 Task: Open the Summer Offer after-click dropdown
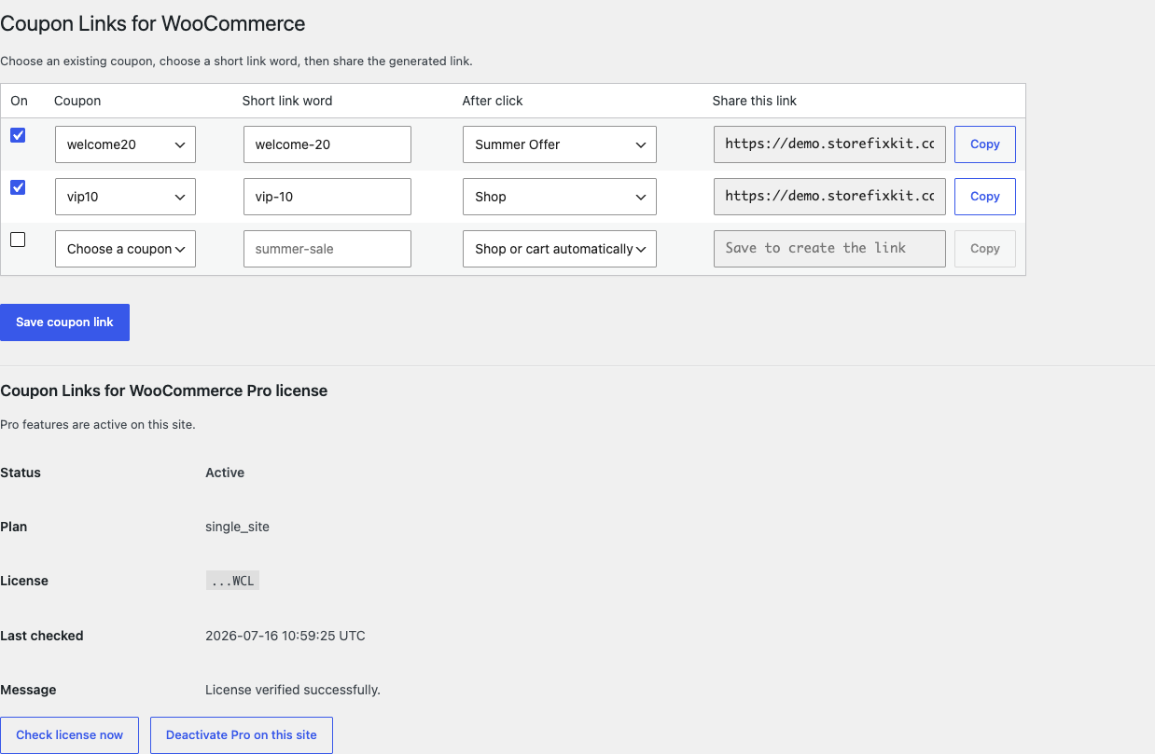(x=560, y=144)
